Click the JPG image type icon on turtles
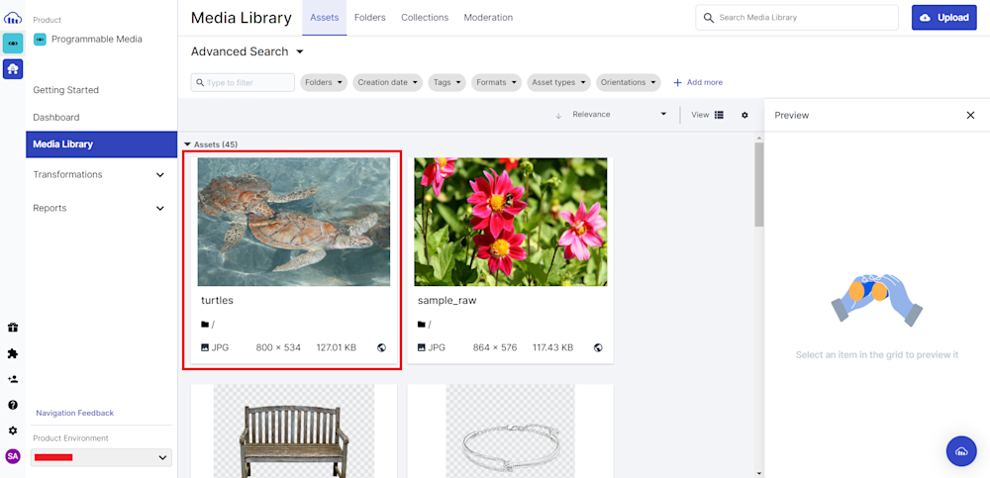Viewport: 990px width, 478px height. pos(205,347)
